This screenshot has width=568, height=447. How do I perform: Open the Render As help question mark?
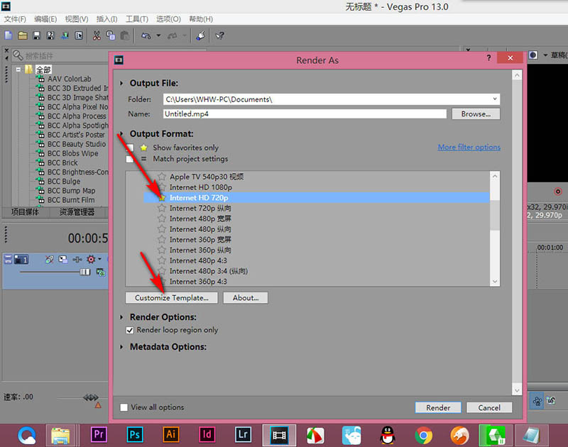pos(488,58)
